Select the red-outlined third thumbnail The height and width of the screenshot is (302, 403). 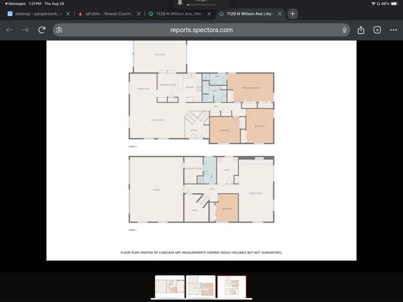coord(232,286)
